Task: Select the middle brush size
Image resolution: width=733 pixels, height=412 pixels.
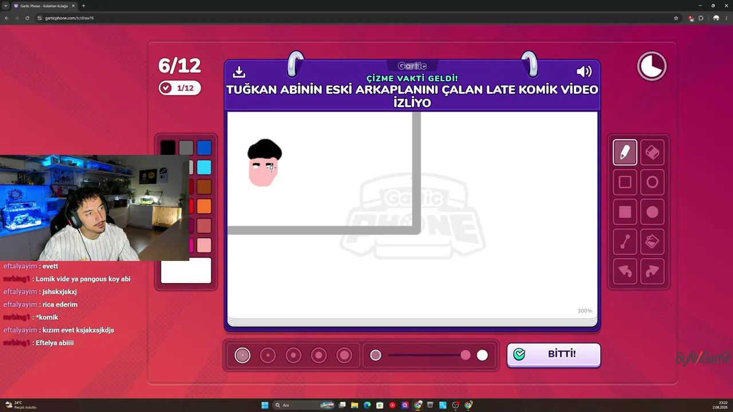Action: [x=293, y=355]
